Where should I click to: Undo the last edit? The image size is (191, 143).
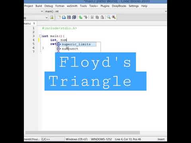80,17
